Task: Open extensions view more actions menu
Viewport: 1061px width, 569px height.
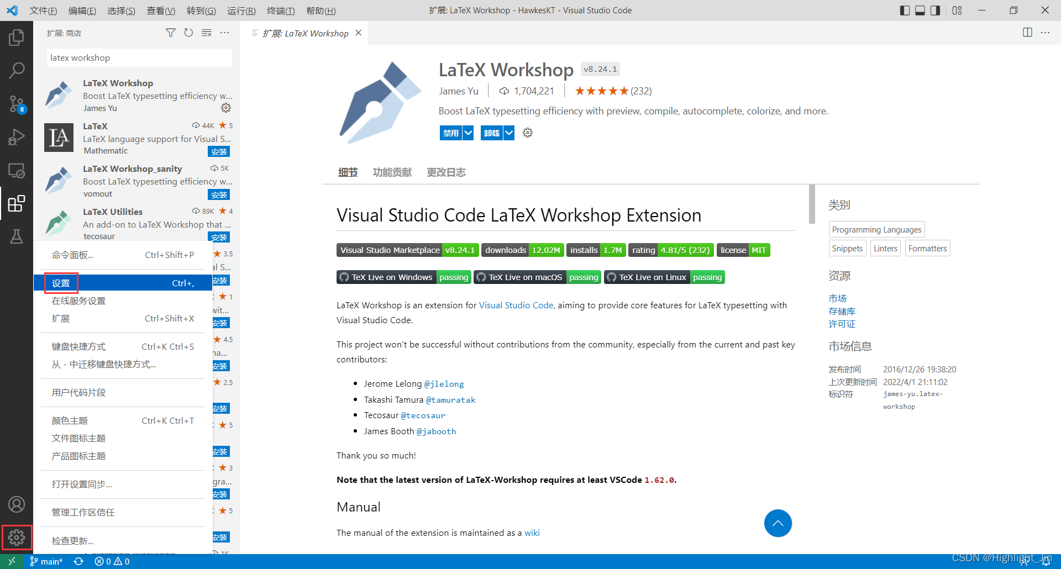Action: point(224,33)
